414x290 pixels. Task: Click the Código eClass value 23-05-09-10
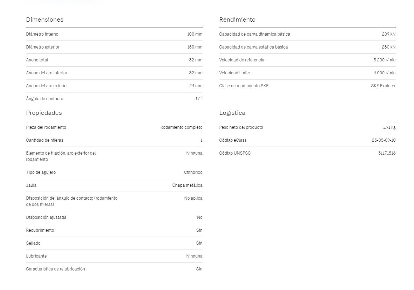(x=383, y=140)
